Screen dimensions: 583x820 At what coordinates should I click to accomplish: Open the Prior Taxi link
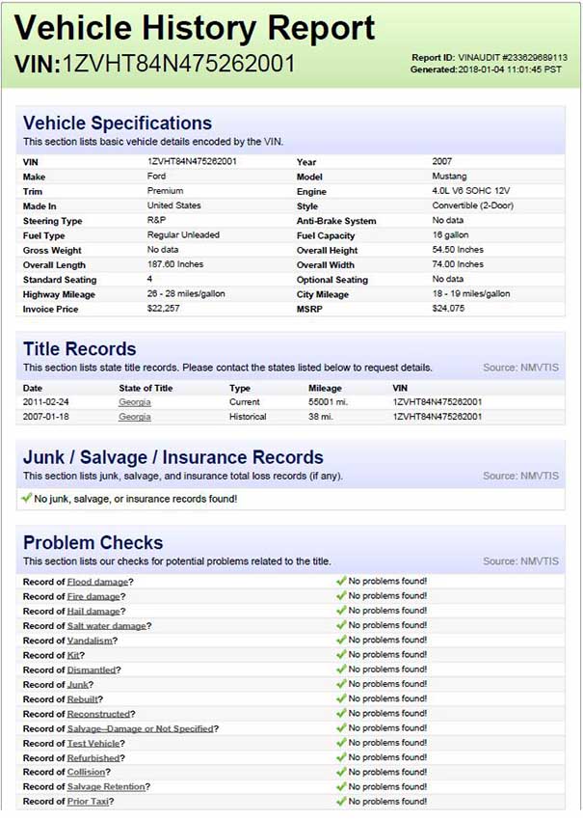point(88,801)
